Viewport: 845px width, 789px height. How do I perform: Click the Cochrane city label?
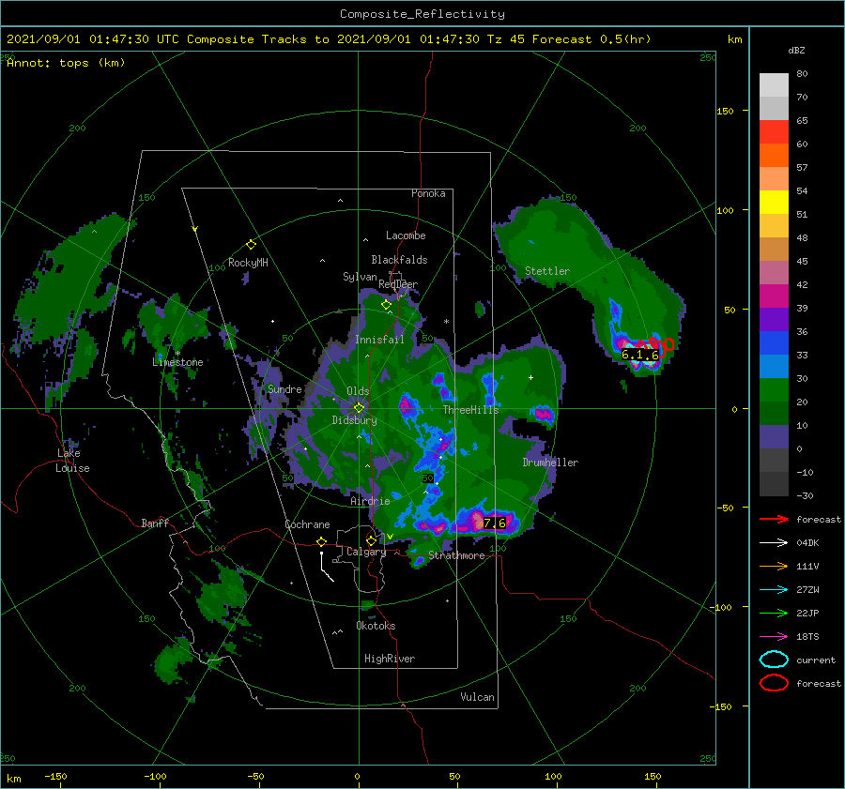click(x=307, y=524)
